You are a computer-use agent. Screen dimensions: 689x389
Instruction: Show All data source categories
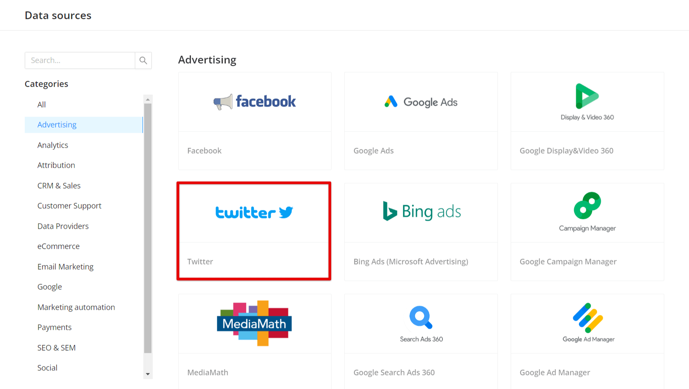(x=41, y=105)
